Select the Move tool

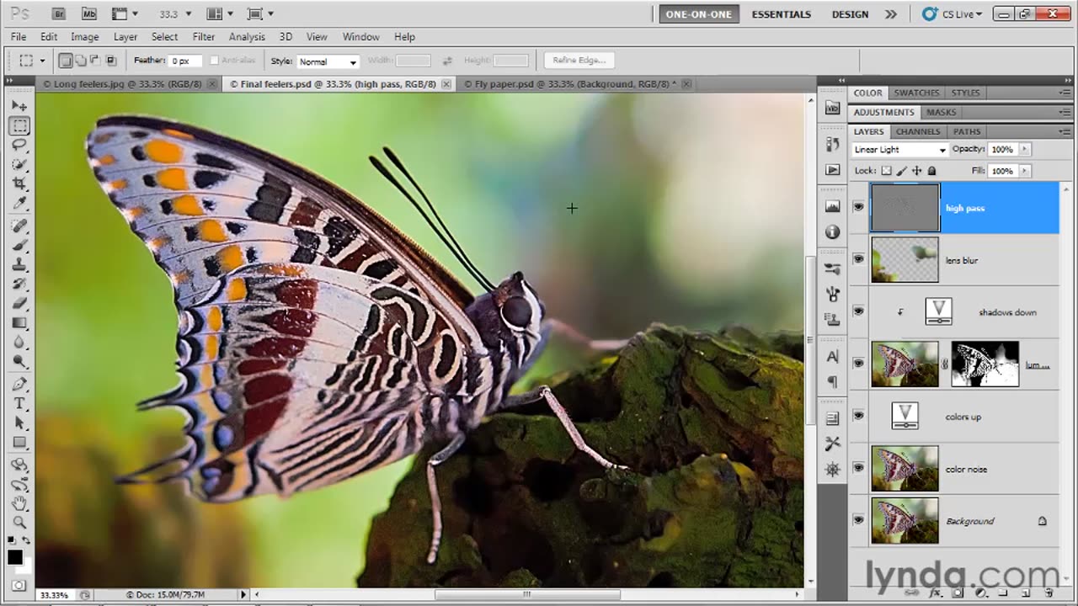pos(19,106)
